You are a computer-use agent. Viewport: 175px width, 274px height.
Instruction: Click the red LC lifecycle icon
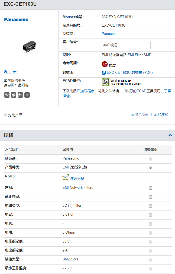[105, 64]
